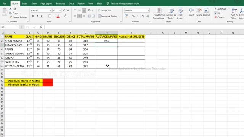244x137 pixels.
Task: Click the AutoSum sigma icon
Action: coord(215,9)
